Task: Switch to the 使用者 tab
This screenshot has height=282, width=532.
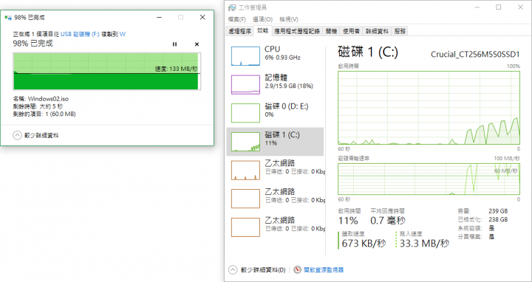Action: coord(351,32)
